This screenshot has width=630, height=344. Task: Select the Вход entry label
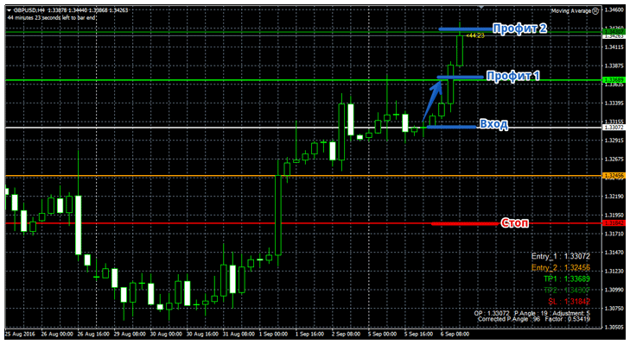[x=493, y=124]
